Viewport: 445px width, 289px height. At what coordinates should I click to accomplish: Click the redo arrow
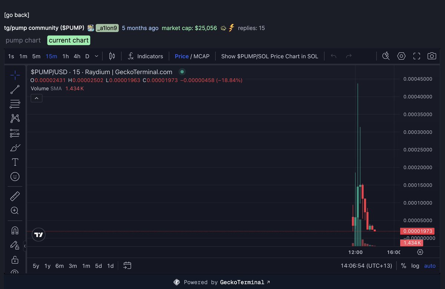349,56
